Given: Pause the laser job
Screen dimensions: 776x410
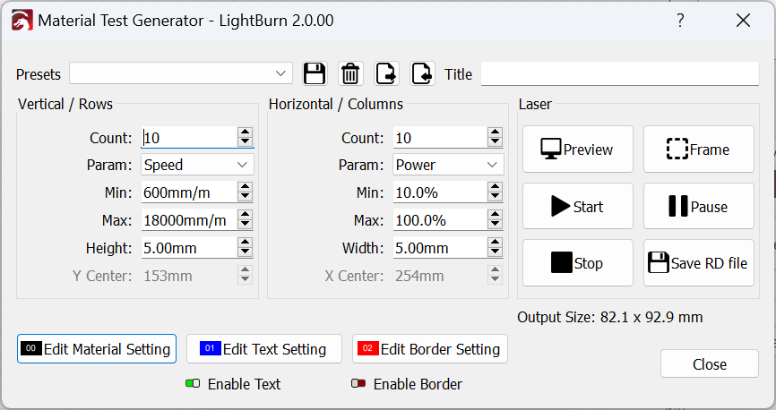Looking at the screenshot, I should [698, 207].
